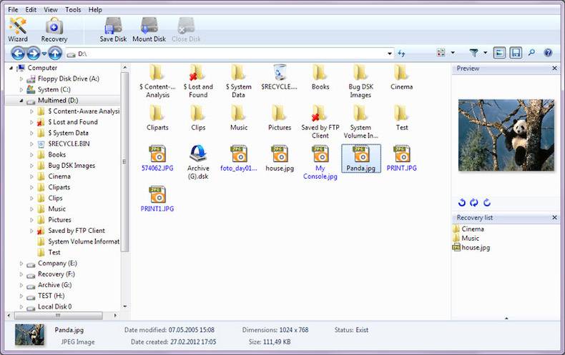The image size is (565, 355).
Task: Open the View menu
Action: coord(51,10)
